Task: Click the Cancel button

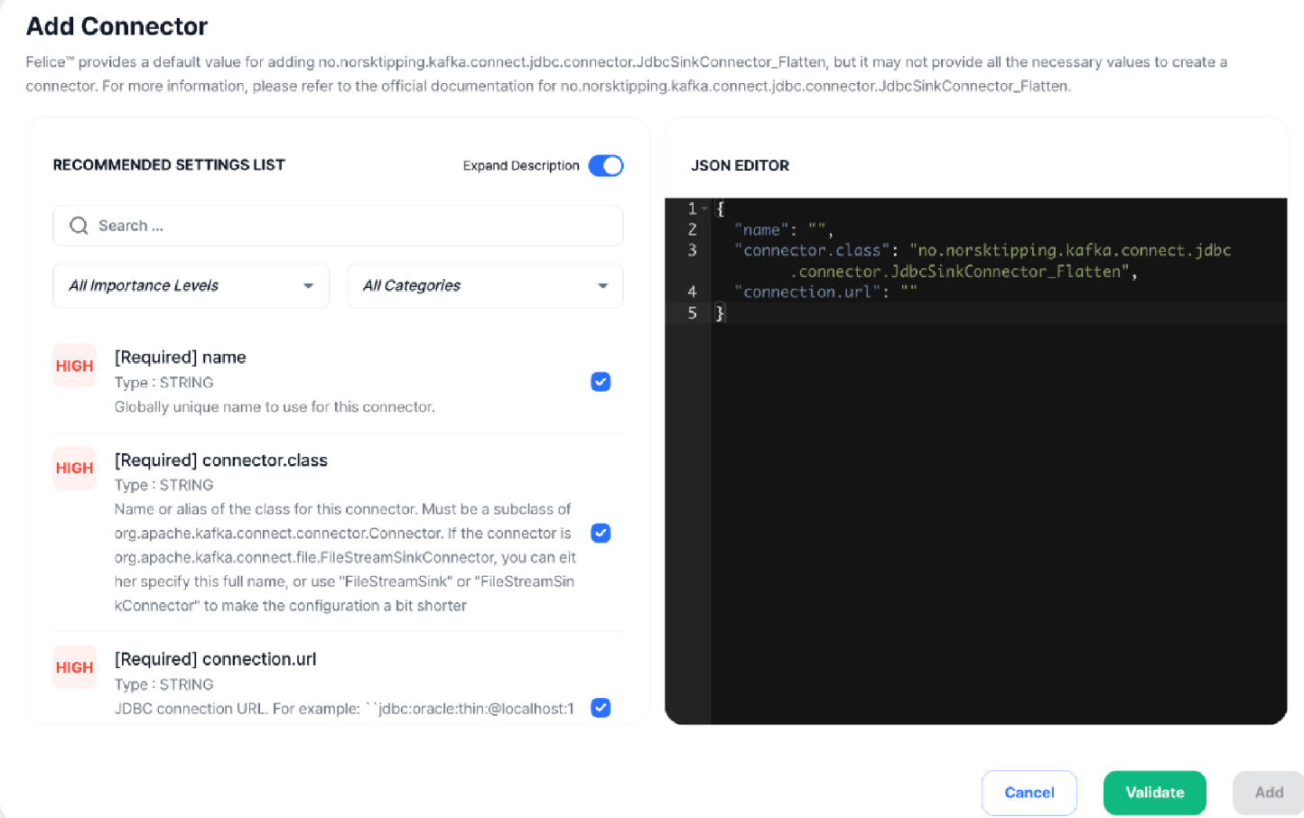Action: pos(1029,793)
